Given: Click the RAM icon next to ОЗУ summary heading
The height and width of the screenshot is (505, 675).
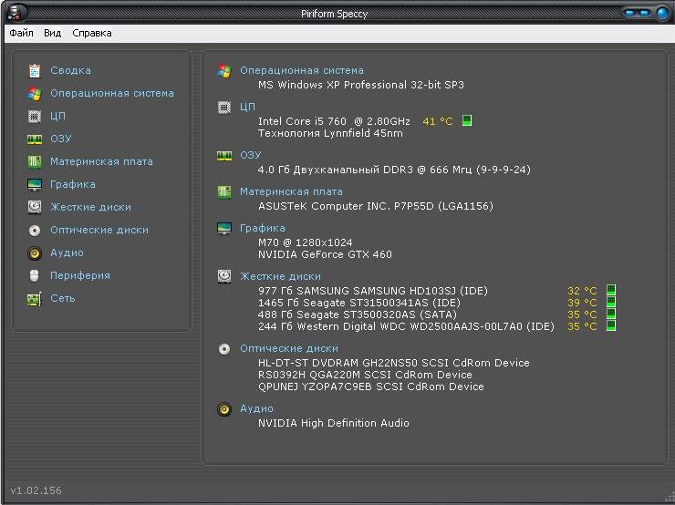Looking at the screenshot, I should coord(224,155).
